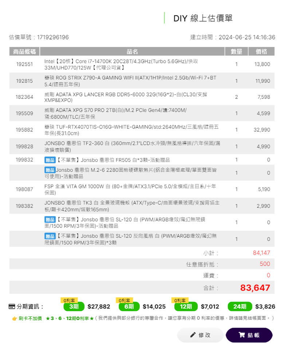Click the JONSBO TF2-360 白 product name
Screen dimensions: 284x351
coord(132,146)
